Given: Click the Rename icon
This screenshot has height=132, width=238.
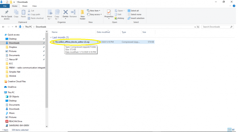Looking at the screenshot, I should 73,12.
